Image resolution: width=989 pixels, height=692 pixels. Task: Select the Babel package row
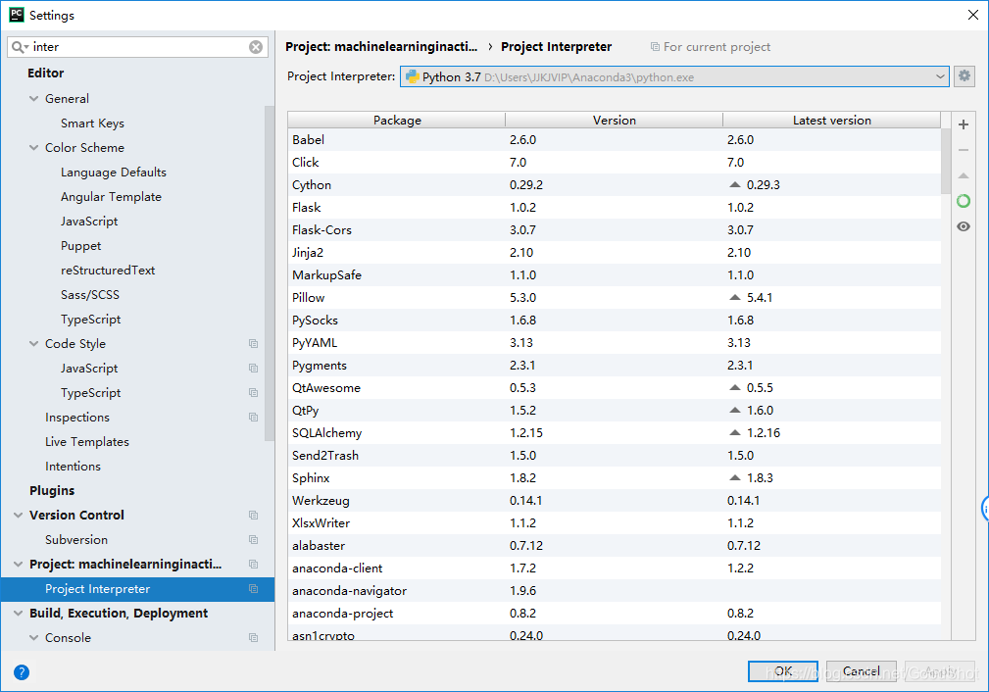click(x=615, y=139)
